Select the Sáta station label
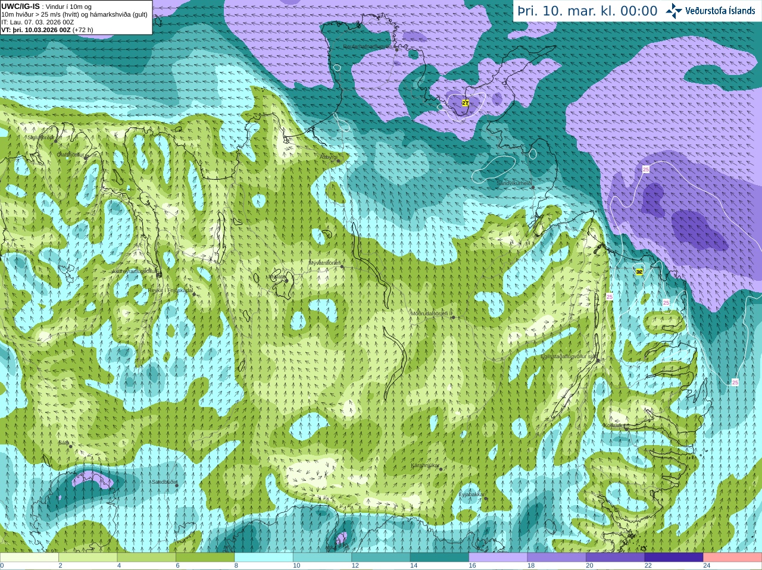 pos(64,443)
